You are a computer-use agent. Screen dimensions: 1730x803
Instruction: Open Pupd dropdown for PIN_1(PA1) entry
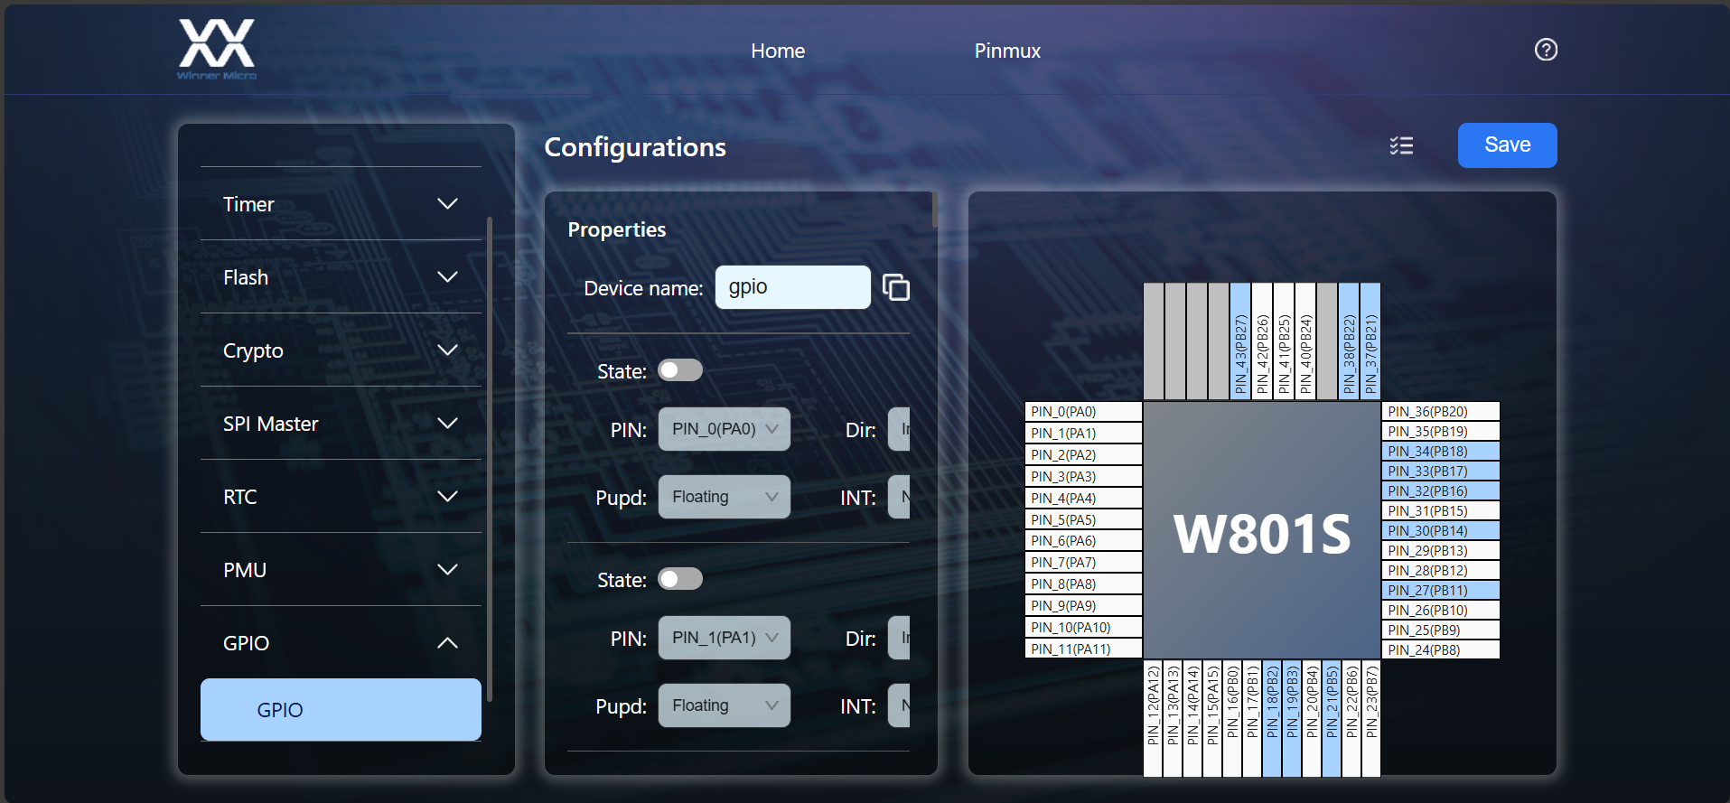coord(724,705)
